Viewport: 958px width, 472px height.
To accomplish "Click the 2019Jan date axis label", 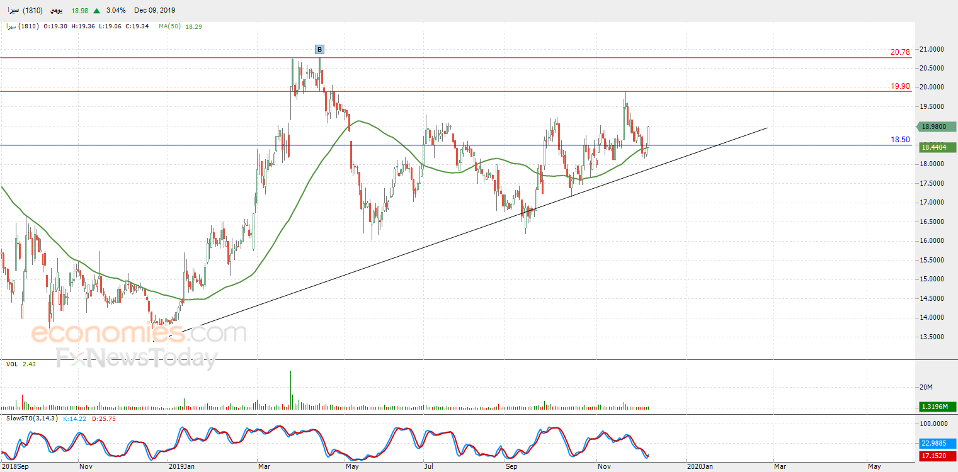I will [x=183, y=467].
